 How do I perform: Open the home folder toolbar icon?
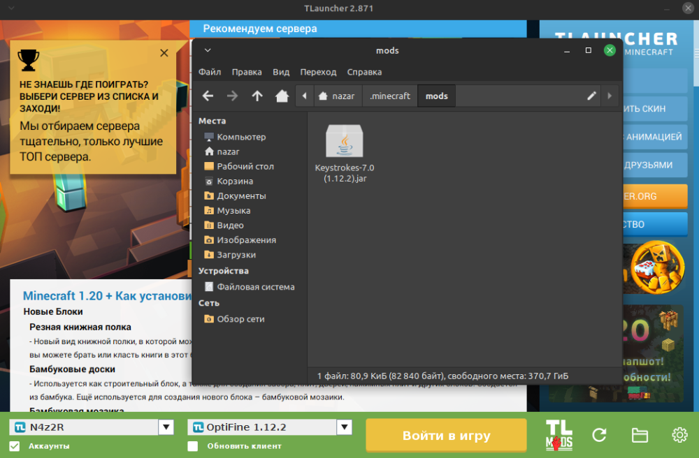[282, 96]
